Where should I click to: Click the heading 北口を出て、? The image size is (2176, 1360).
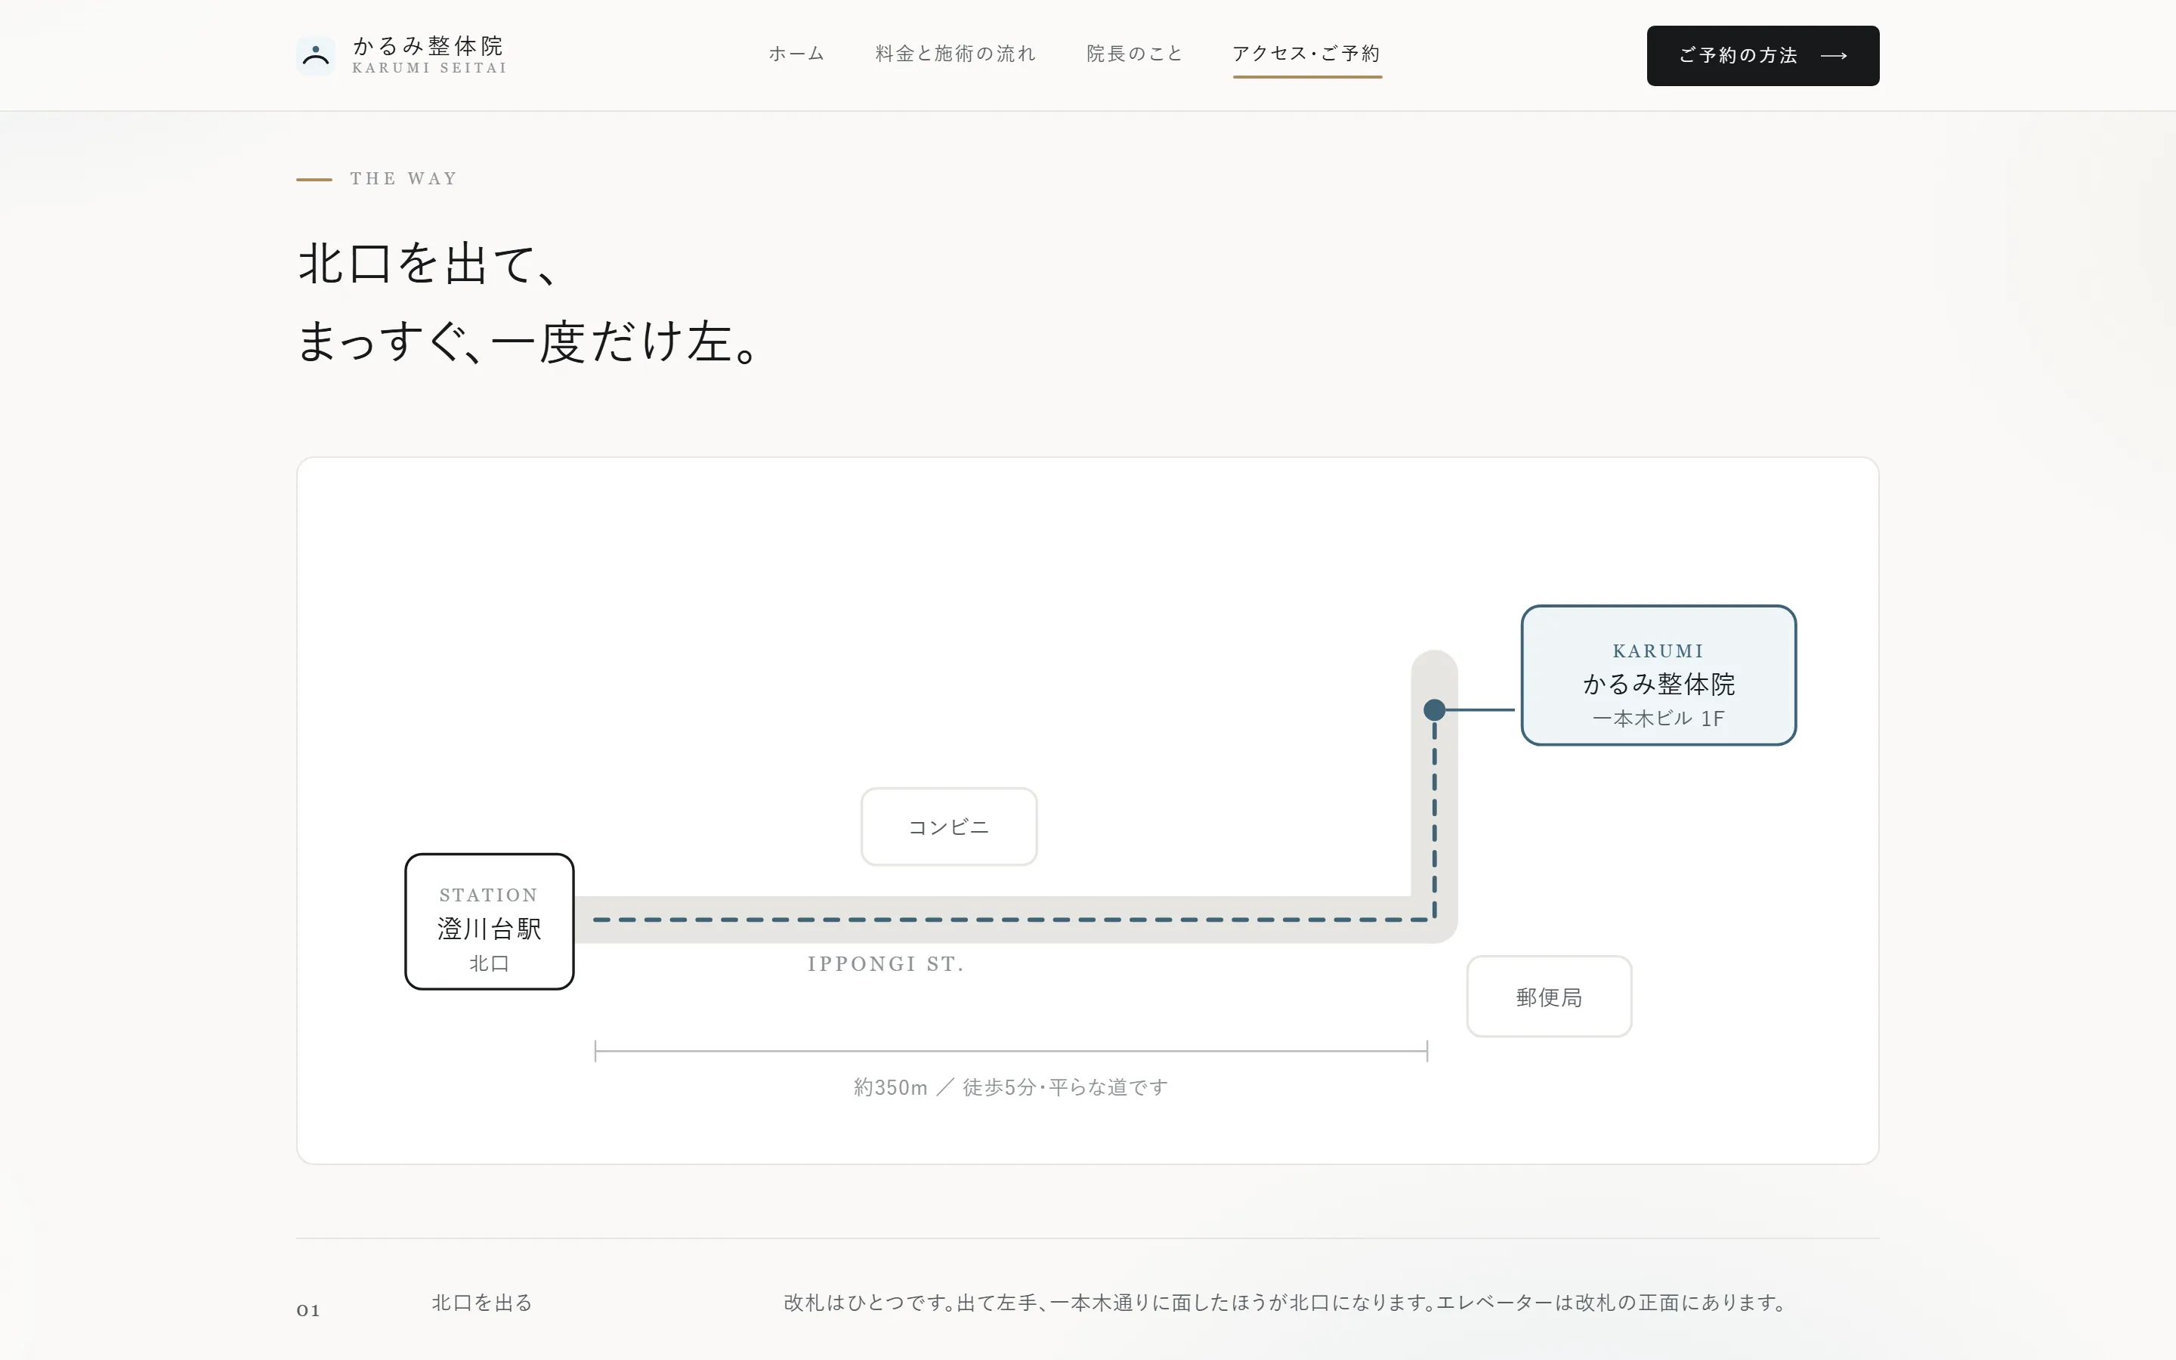(428, 264)
